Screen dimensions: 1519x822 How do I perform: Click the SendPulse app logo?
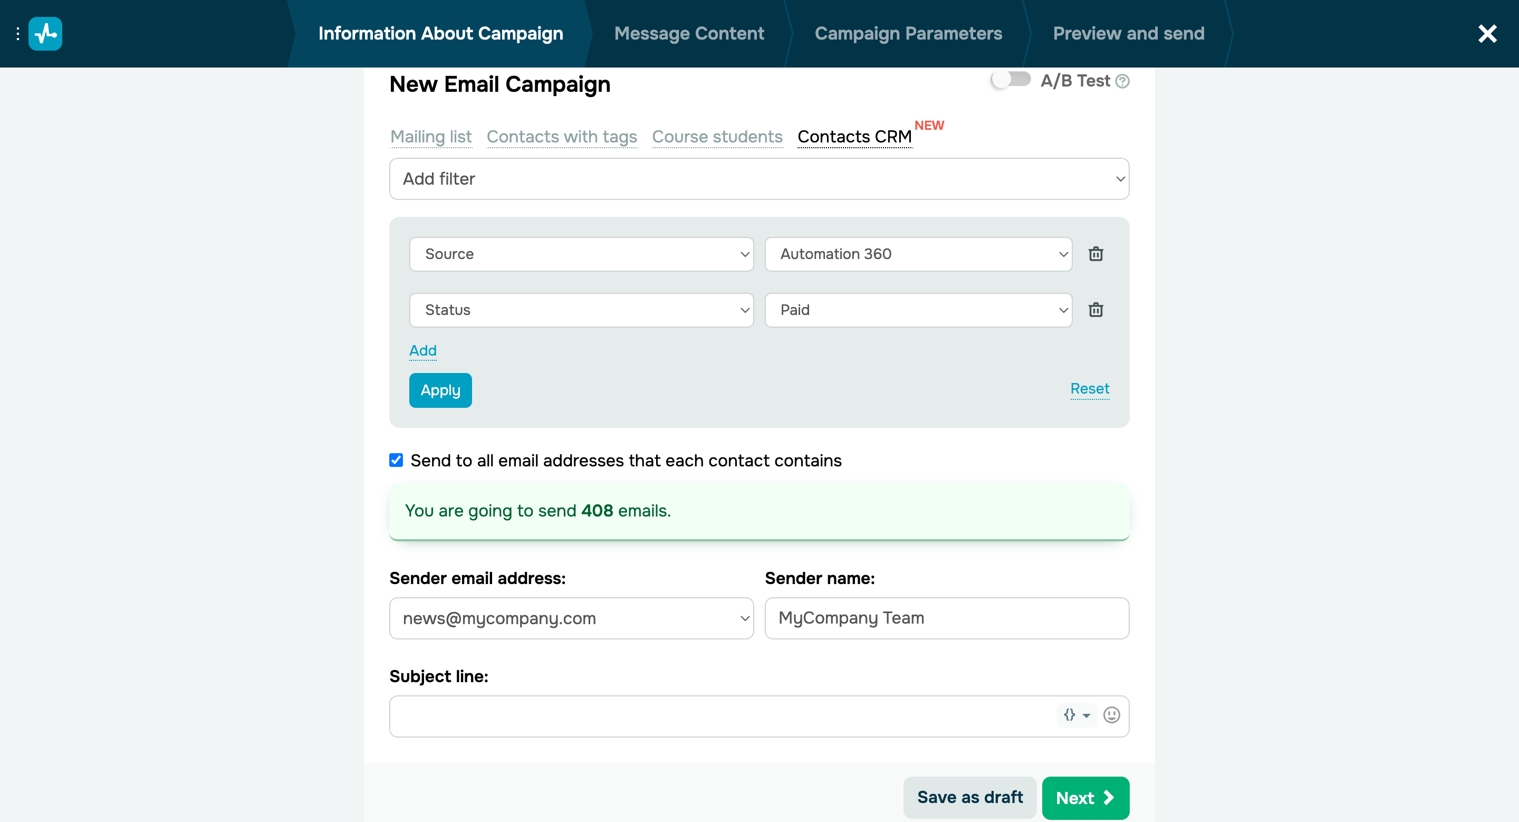pyautogui.click(x=45, y=34)
